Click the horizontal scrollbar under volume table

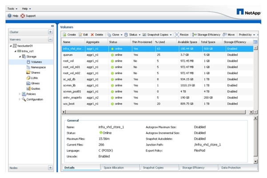(155, 112)
